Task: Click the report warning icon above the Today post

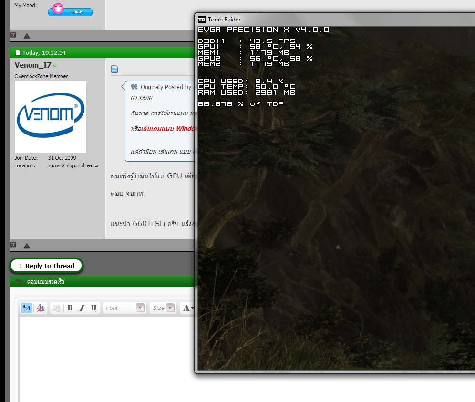Action: [x=27, y=36]
